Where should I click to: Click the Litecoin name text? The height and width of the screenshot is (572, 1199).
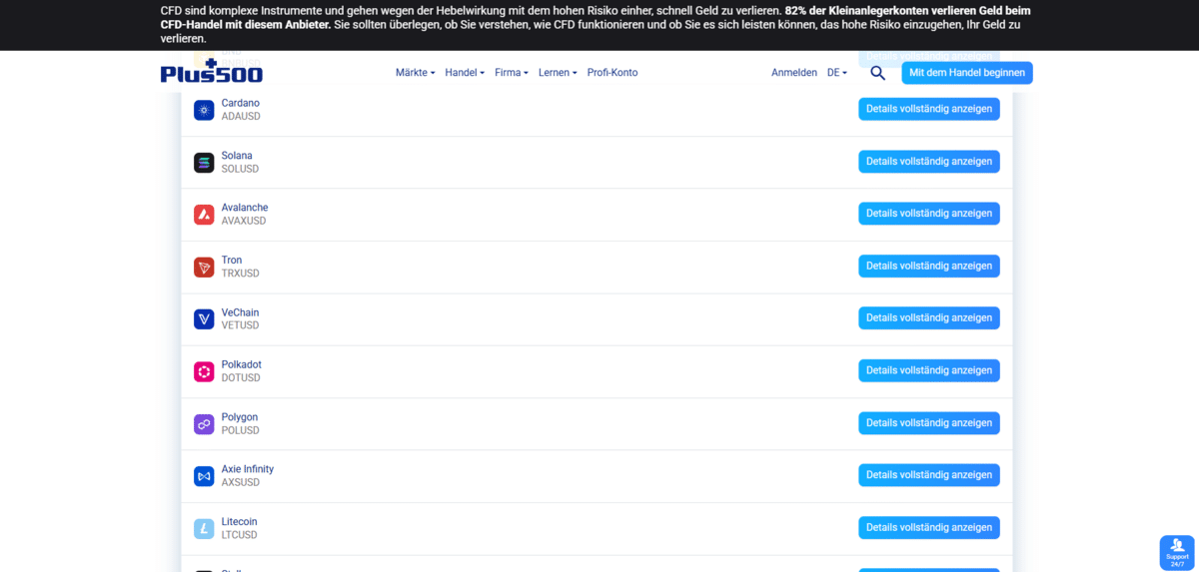click(240, 522)
